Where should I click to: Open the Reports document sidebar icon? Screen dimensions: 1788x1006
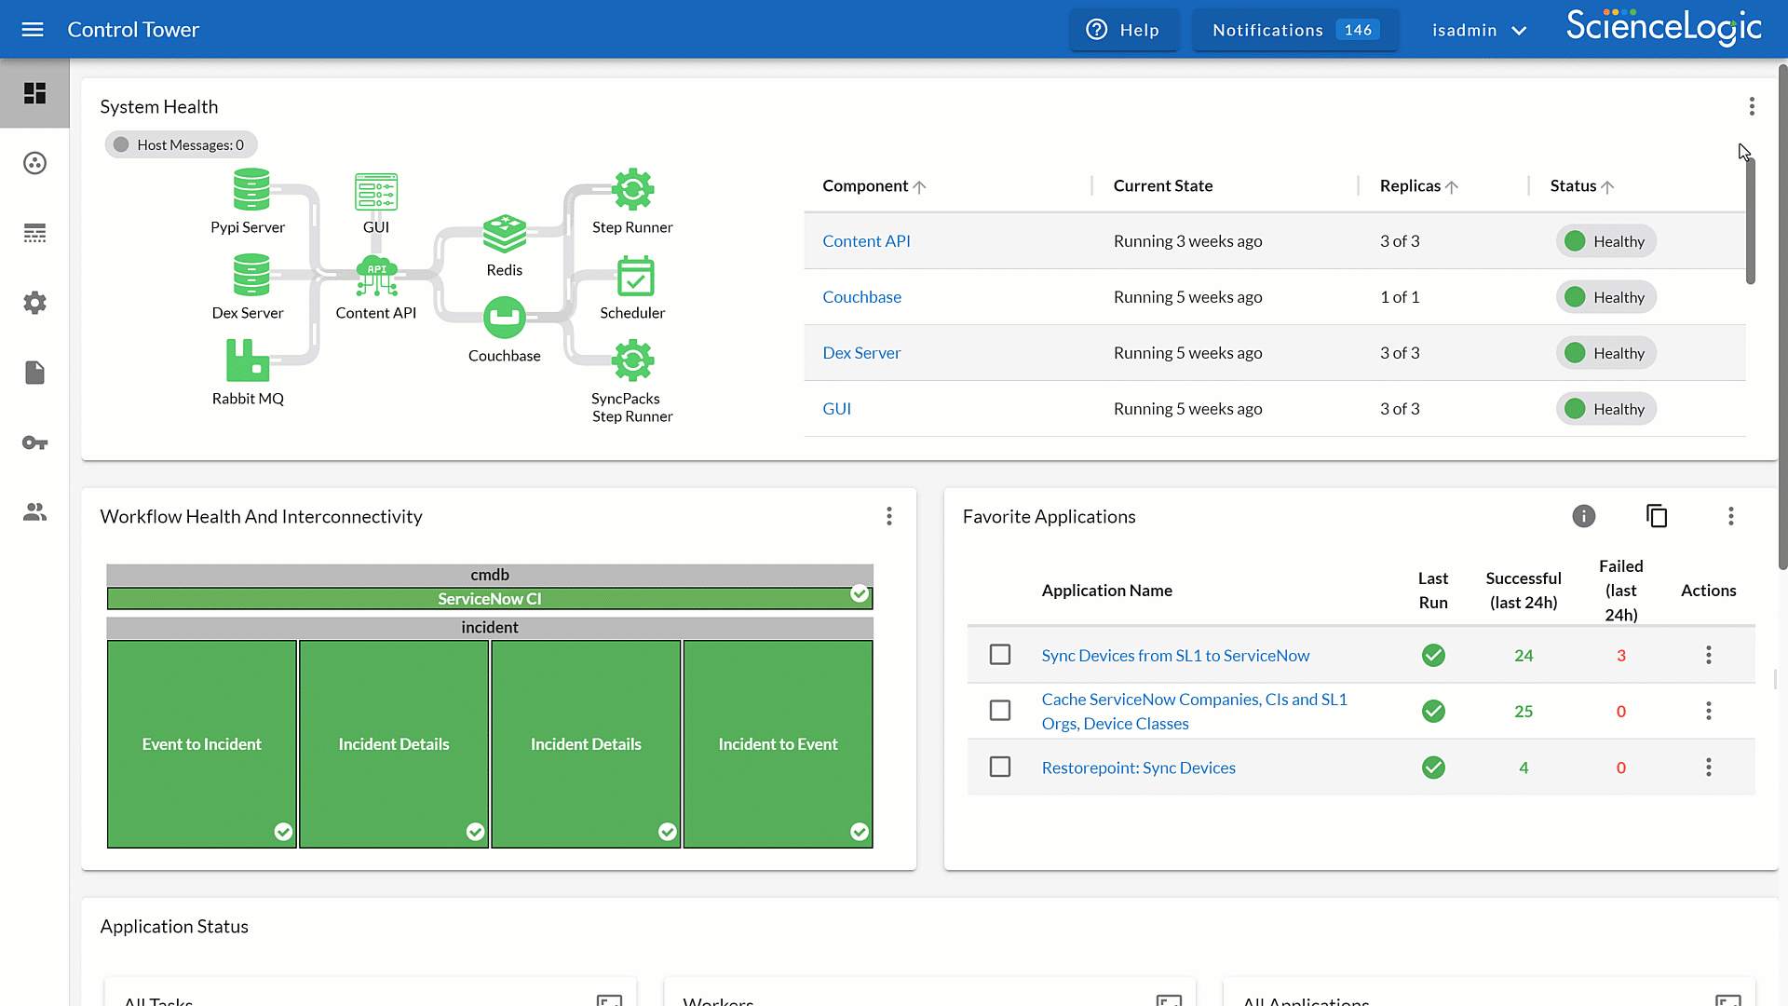coord(34,373)
